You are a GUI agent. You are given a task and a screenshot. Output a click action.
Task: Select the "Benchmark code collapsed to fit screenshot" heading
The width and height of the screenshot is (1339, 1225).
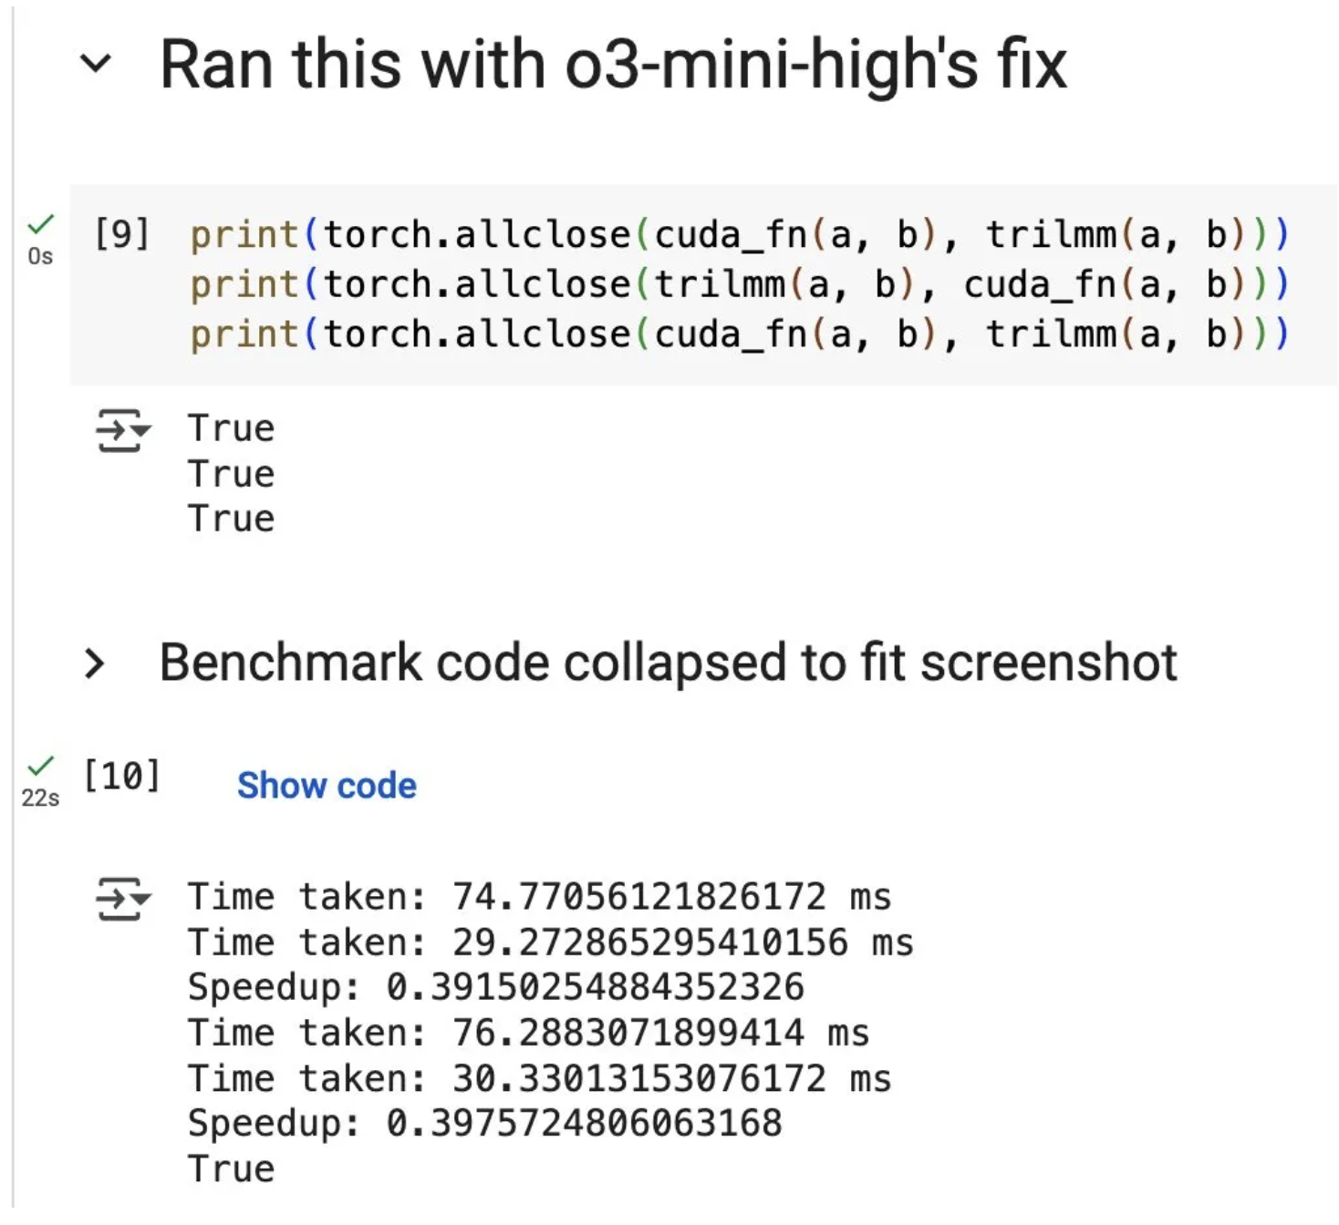coord(668,663)
